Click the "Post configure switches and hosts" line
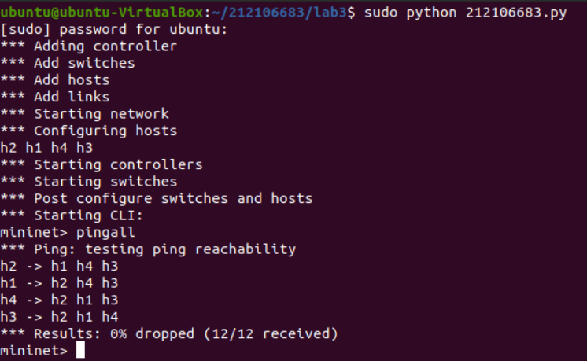 point(157,198)
